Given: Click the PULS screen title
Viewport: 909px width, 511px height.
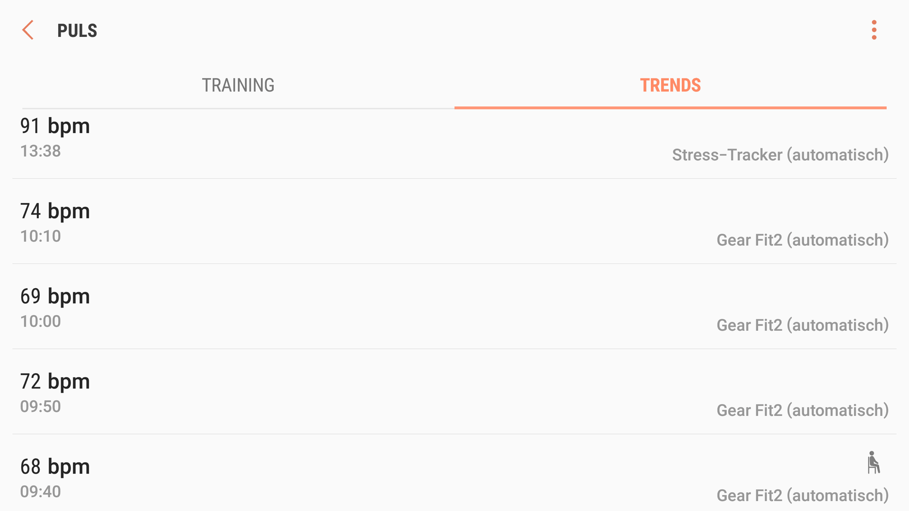Looking at the screenshot, I should [x=77, y=31].
